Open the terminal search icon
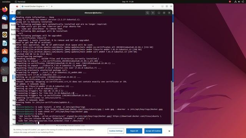Screen dimensions: 246x138 [147, 13]
